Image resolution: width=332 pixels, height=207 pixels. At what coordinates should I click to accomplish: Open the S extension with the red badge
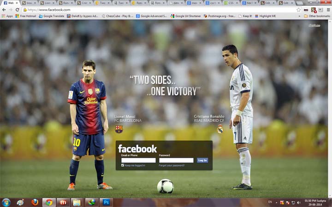click(x=314, y=10)
